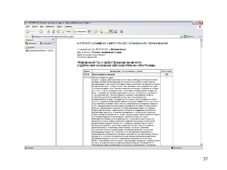Open the History clock icon

click(x=89, y=31)
